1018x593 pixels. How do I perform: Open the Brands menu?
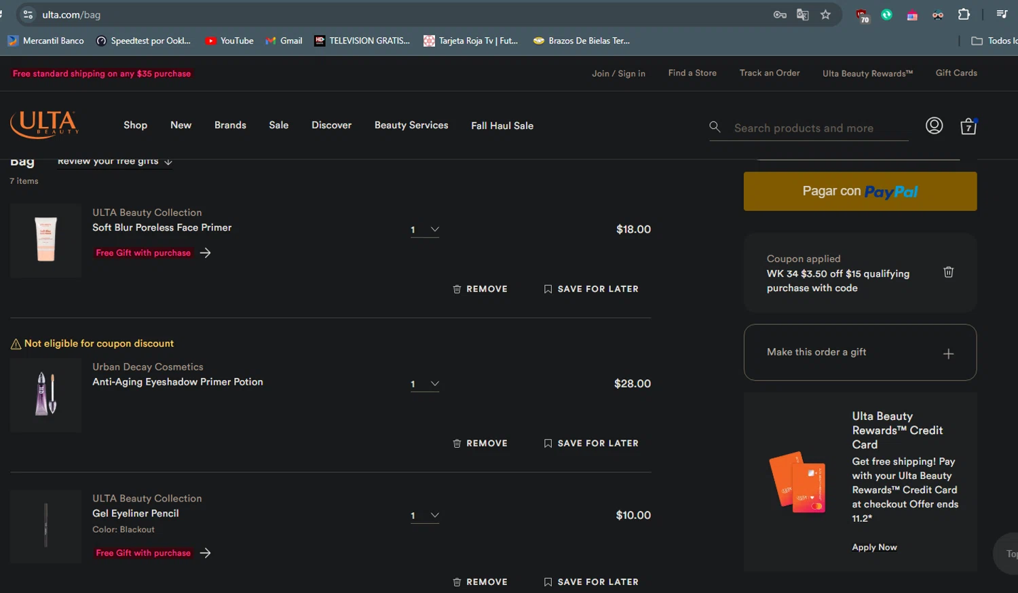tap(230, 126)
